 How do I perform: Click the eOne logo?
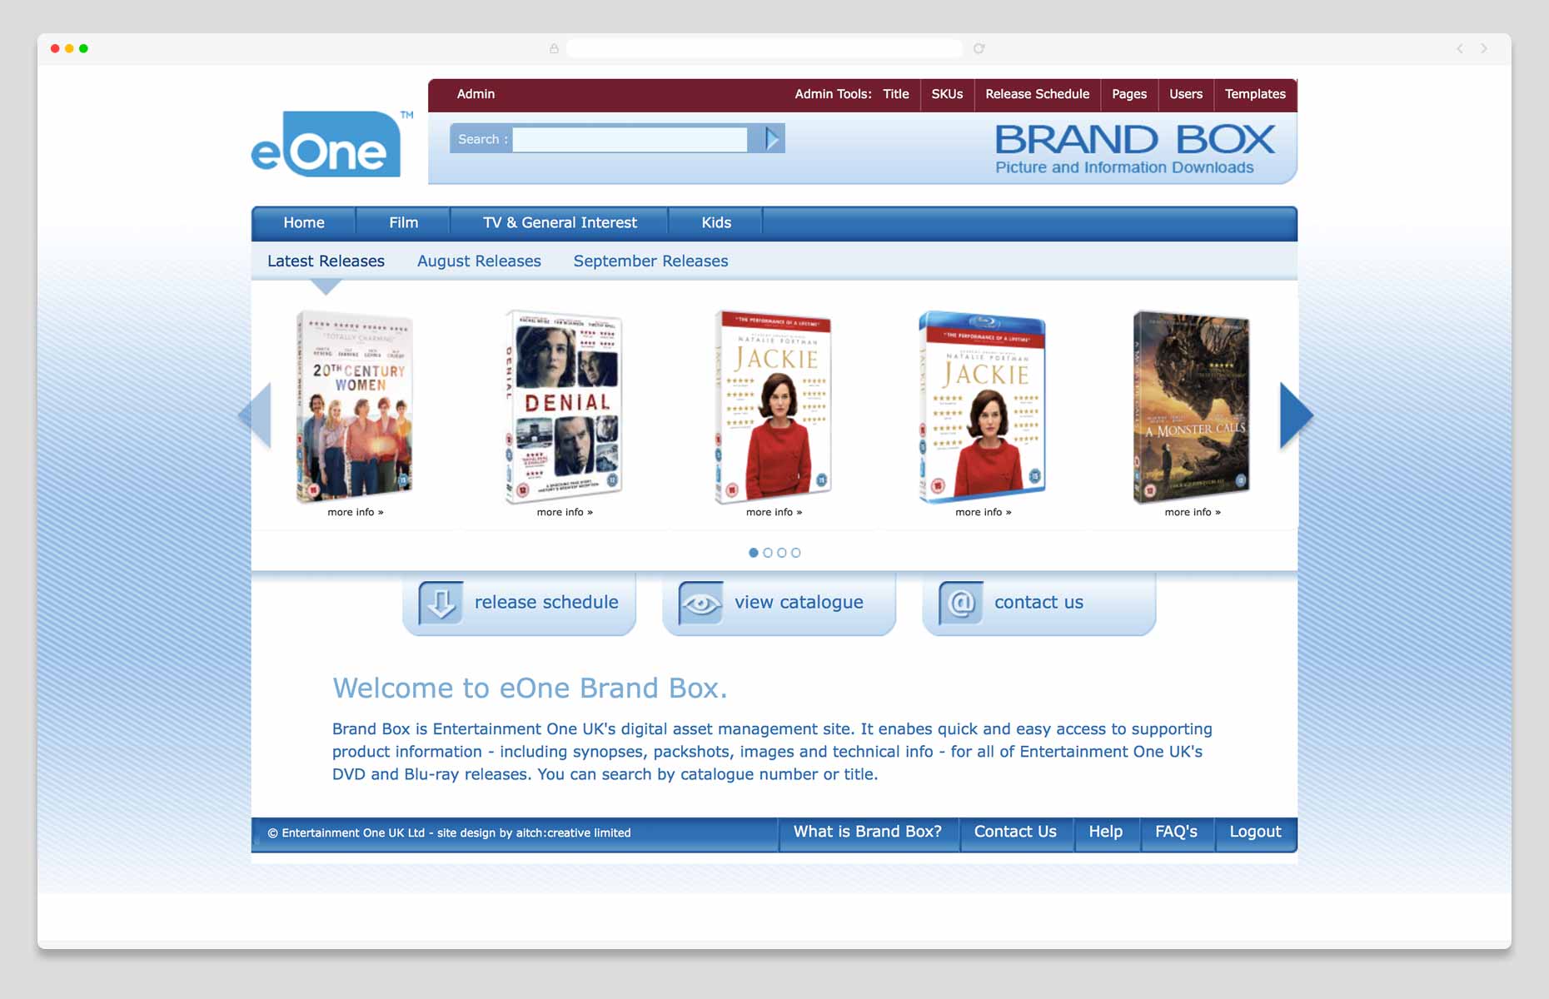(x=331, y=145)
